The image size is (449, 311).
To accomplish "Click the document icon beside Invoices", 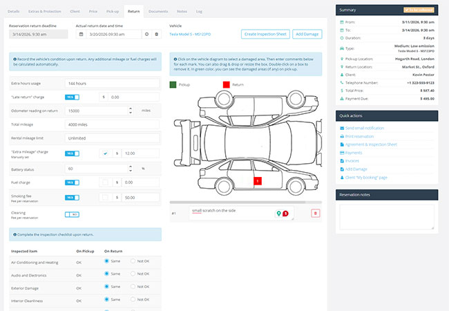I will 342,161.
